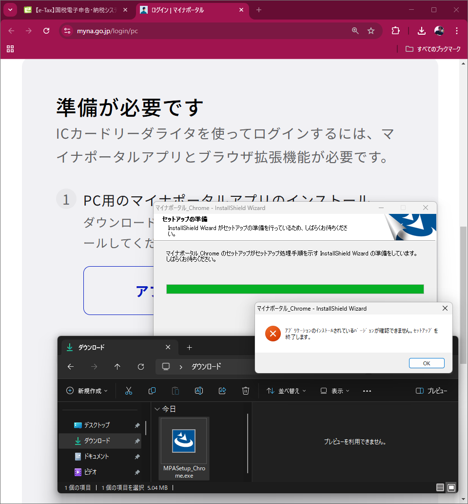Image resolution: width=468 pixels, height=504 pixels.
Task: Share the selected file in Explorer
Action: coord(222,391)
